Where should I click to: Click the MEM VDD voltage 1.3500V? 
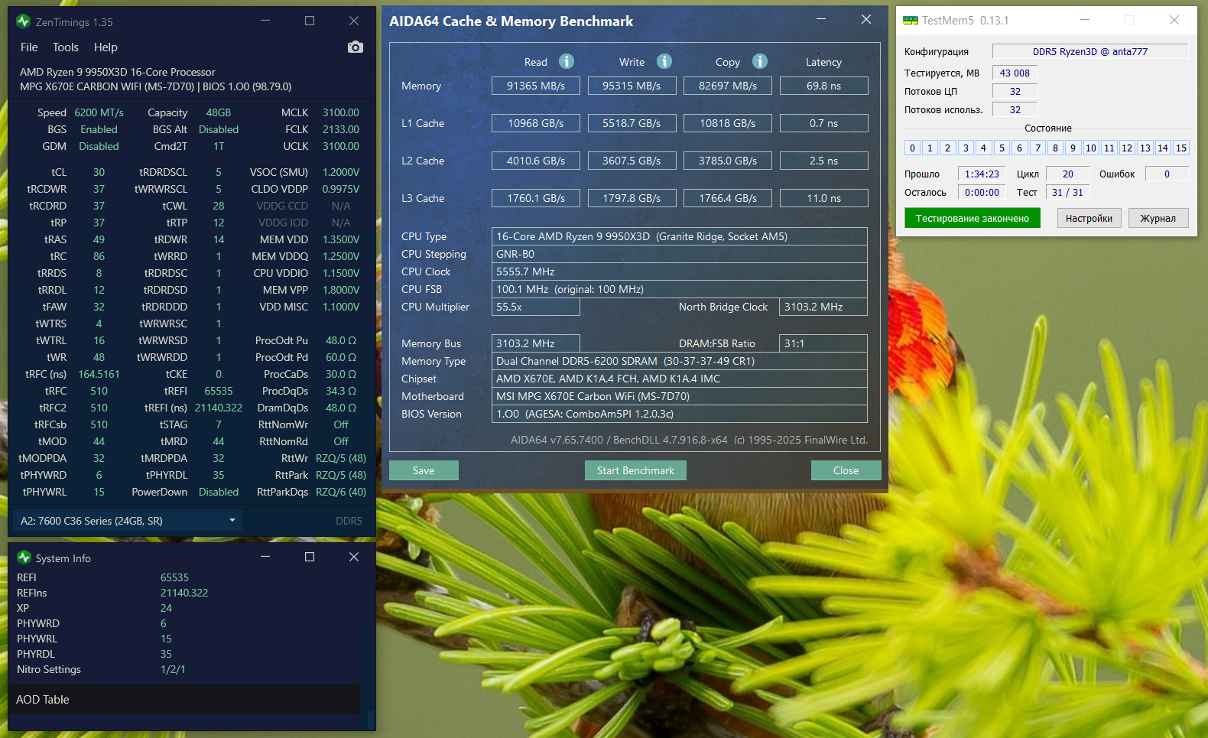(x=341, y=239)
